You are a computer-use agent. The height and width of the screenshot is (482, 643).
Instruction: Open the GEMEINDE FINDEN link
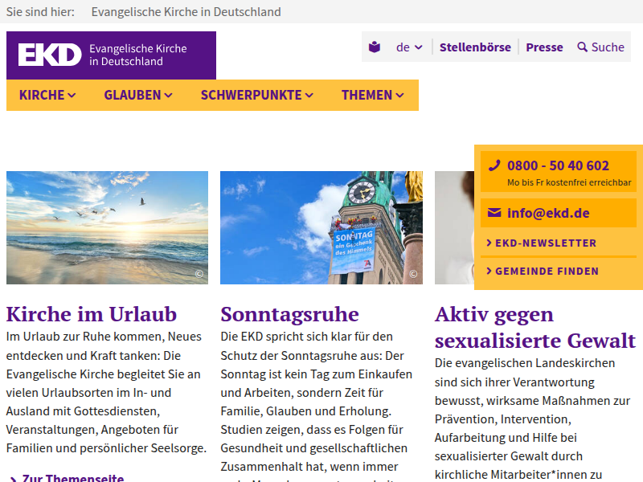547,272
